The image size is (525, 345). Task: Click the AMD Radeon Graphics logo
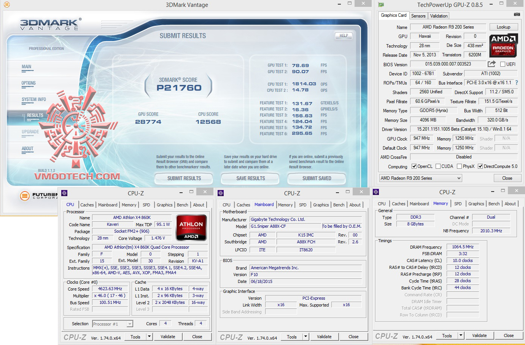point(503,45)
